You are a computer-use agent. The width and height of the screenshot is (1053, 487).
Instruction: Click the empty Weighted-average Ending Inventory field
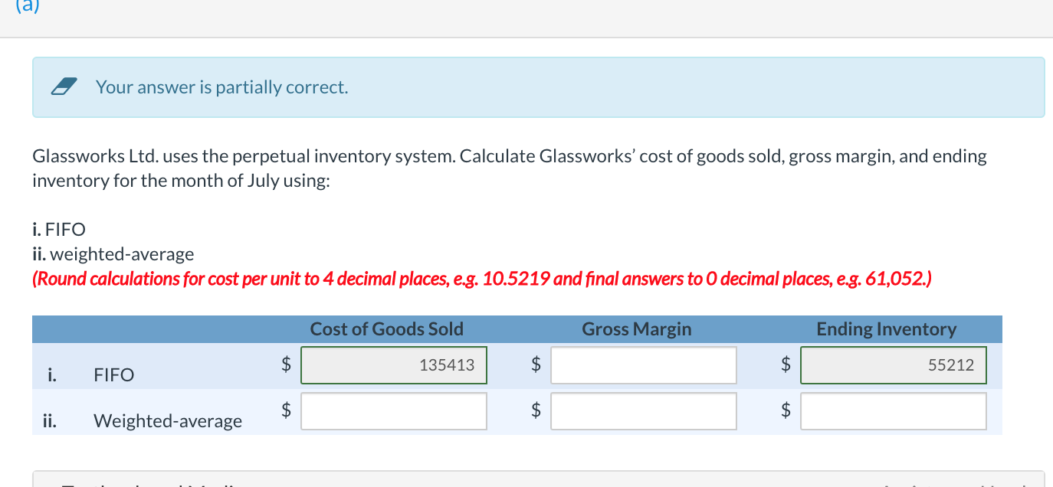tap(893, 411)
